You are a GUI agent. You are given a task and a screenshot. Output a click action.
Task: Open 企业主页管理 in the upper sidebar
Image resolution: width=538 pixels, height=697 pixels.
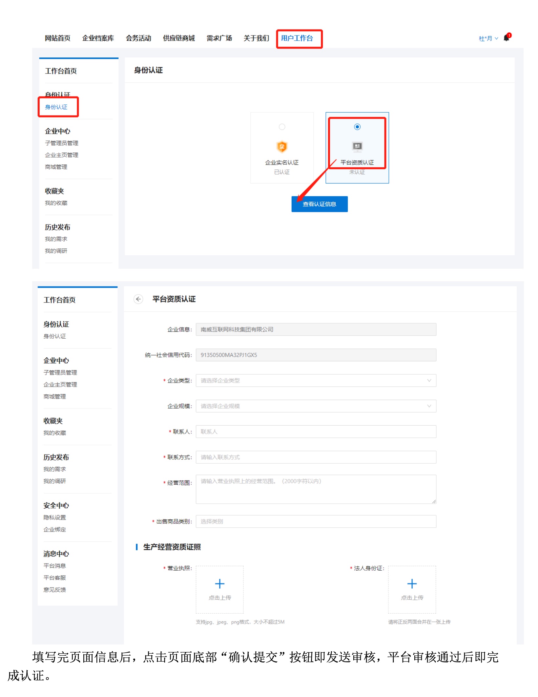click(x=62, y=155)
